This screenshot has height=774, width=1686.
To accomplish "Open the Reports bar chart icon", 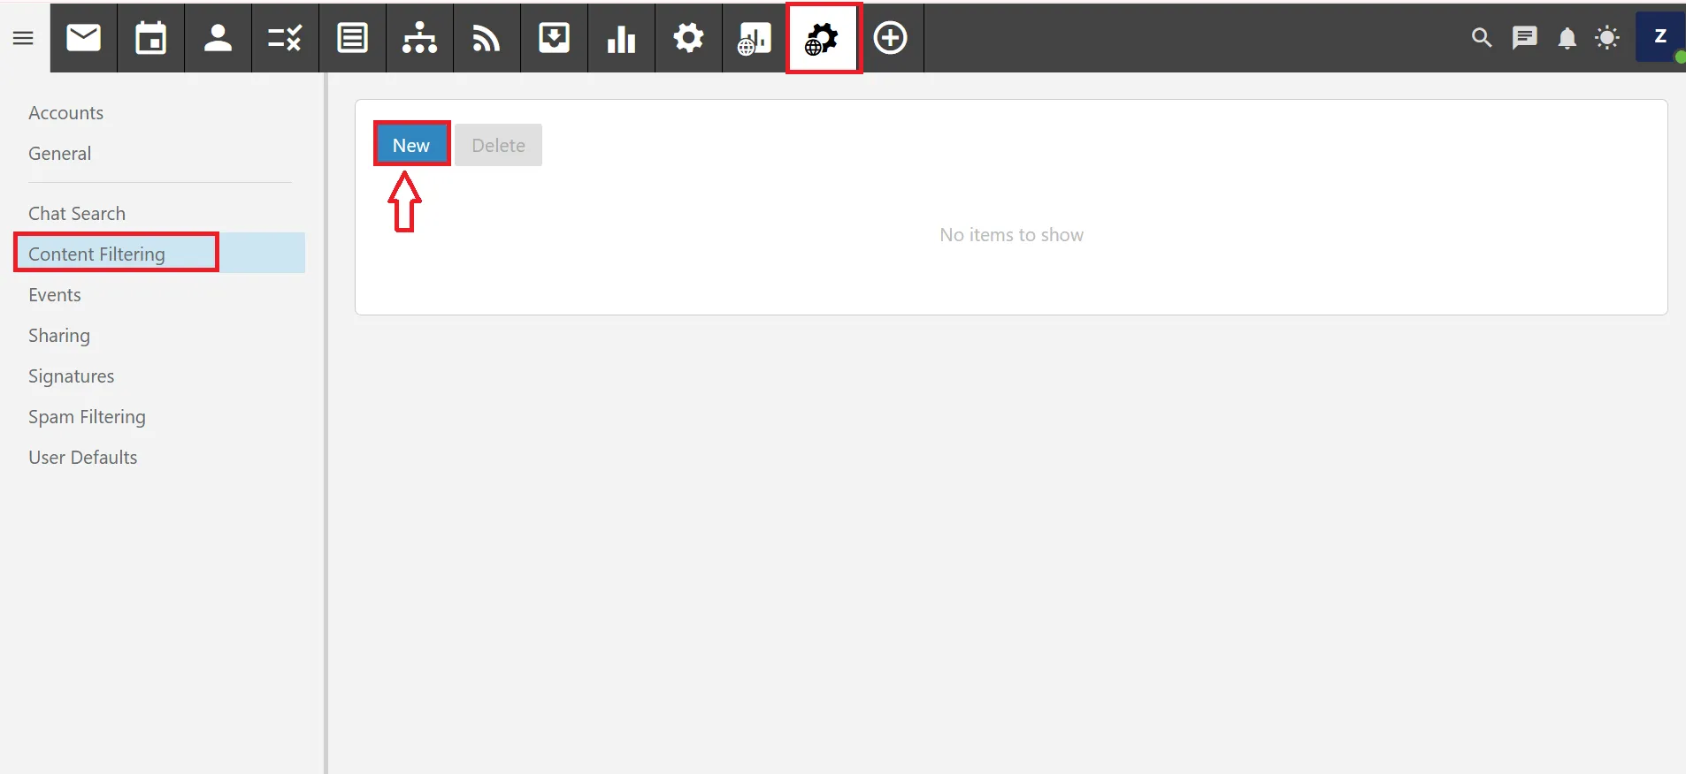I will (621, 38).
